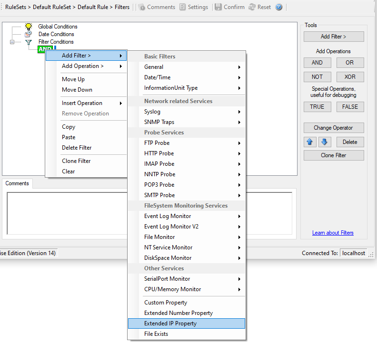This screenshot has height=342, width=377.
Task: Click the Date Conditions calendar icon
Action: pyautogui.click(x=29, y=34)
